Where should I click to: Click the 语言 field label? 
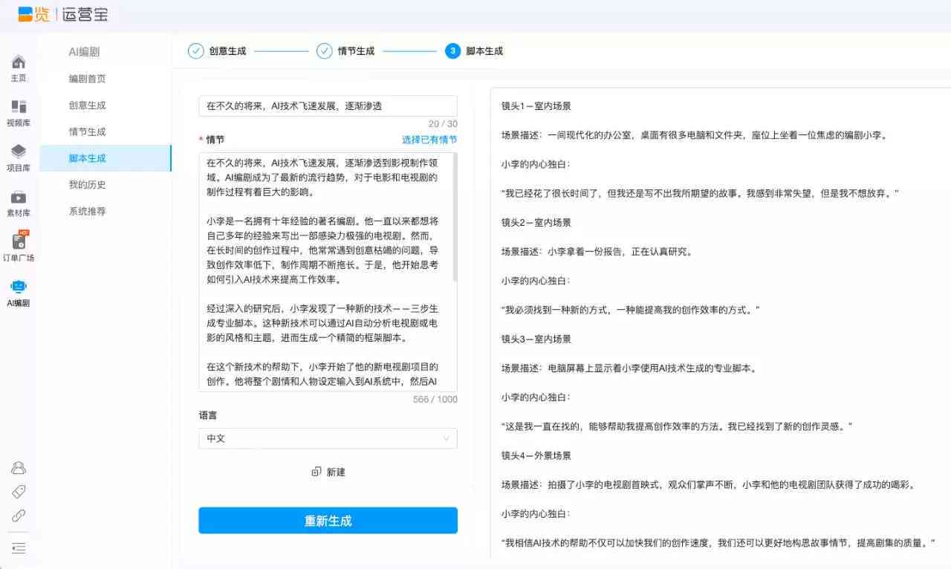tap(208, 415)
